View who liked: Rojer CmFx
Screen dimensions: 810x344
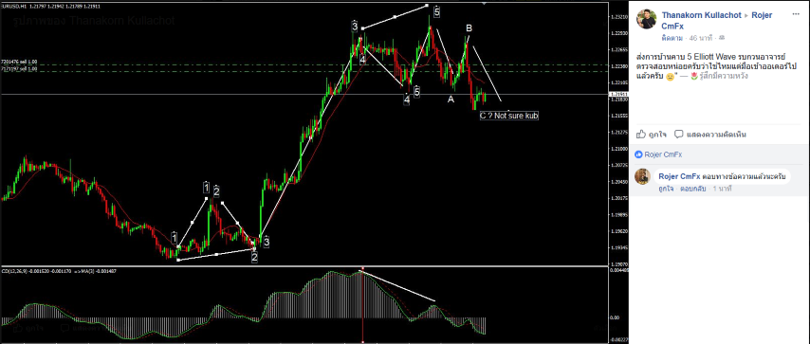[x=663, y=154]
